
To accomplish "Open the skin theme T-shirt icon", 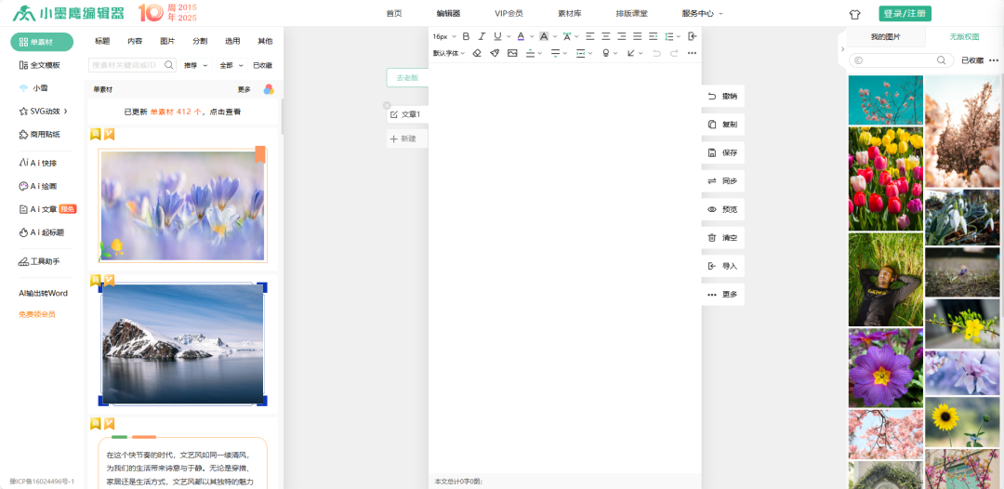I will click(854, 14).
